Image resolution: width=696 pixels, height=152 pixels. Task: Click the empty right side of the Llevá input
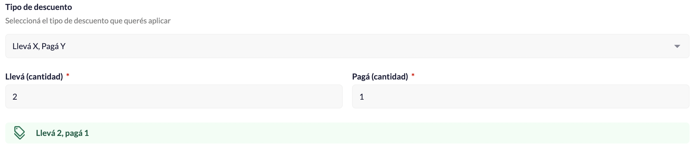(x=293, y=97)
